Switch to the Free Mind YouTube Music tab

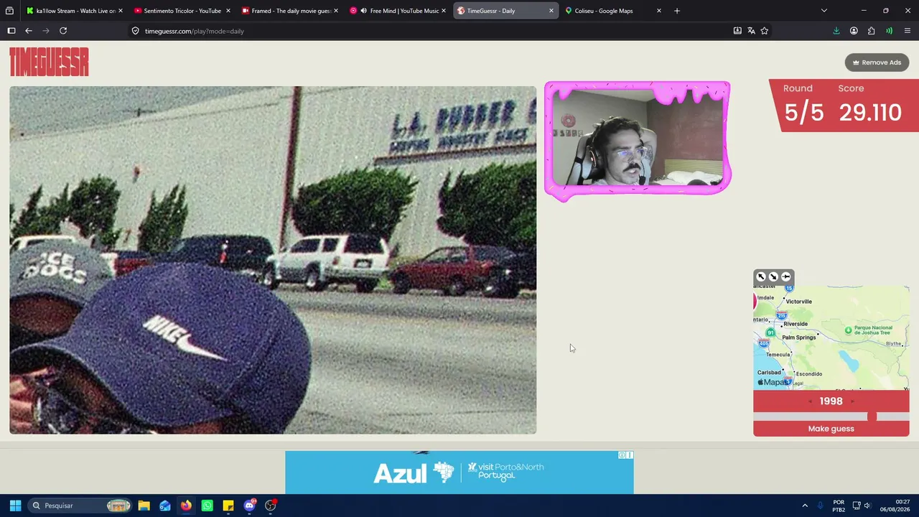pyautogui.click(x=399, y=11)
